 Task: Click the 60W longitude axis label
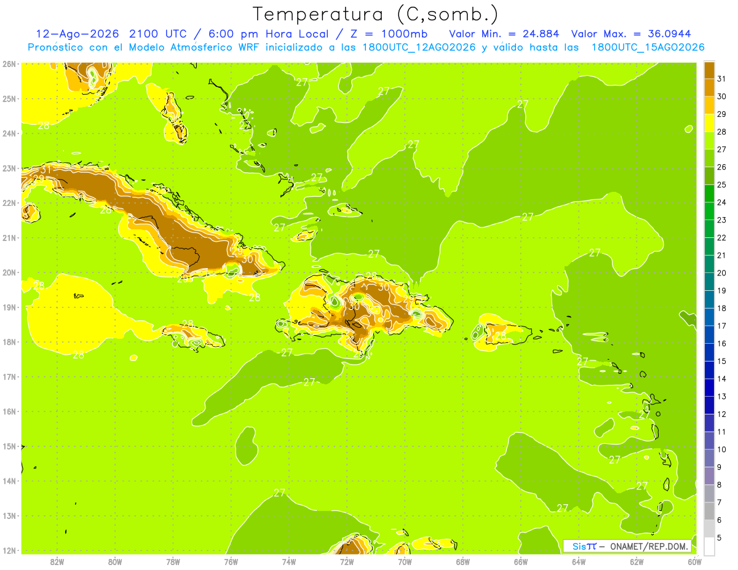[x=694, y=561]
